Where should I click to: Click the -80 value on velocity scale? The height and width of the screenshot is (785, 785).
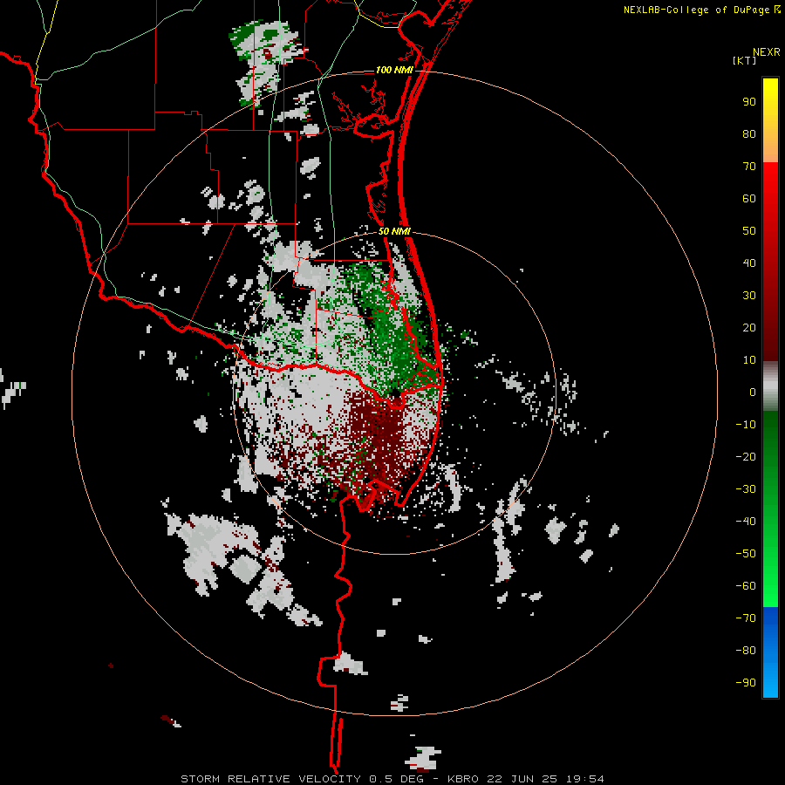pyautogui.click(x=746, y=651)
